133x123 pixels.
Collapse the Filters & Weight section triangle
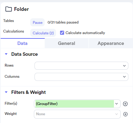[6, 92]
